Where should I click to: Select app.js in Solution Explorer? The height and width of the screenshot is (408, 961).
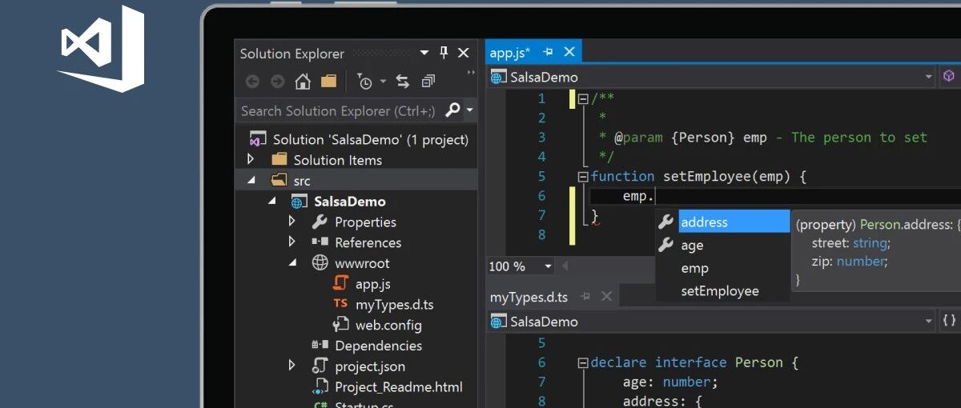pyautogui.click(x=372, y=284)
